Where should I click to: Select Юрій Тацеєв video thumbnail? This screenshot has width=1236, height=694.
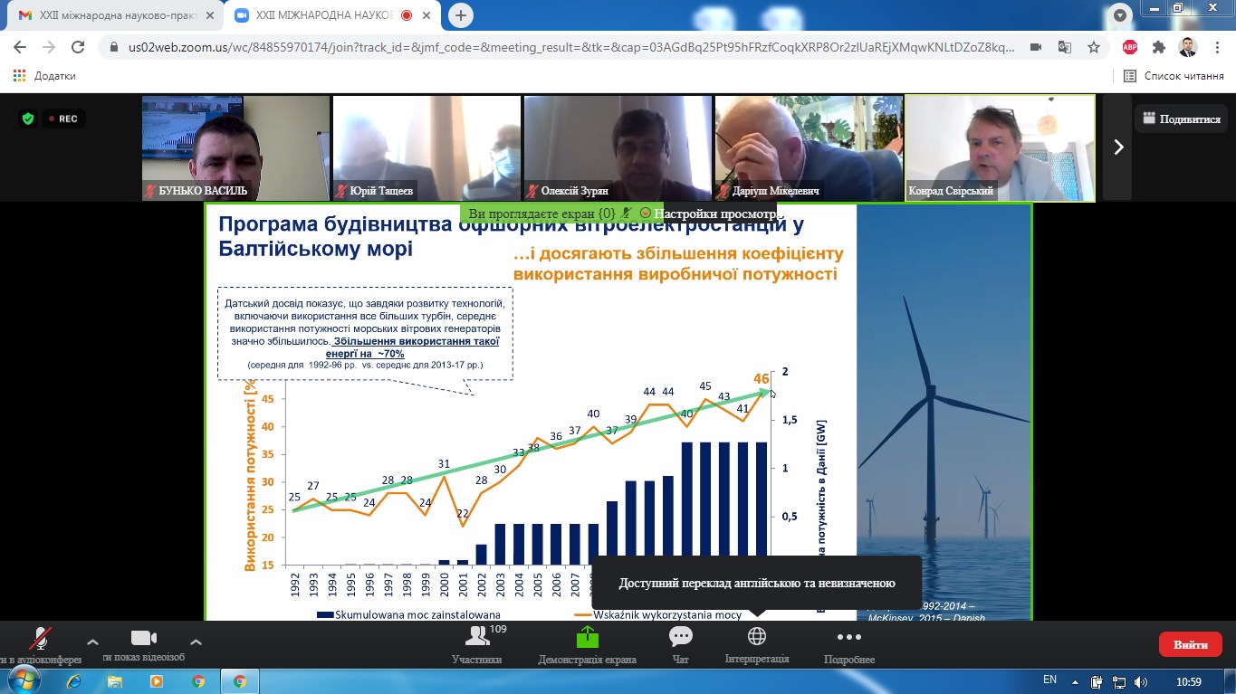pyautogui.click(x=426, y=147)
